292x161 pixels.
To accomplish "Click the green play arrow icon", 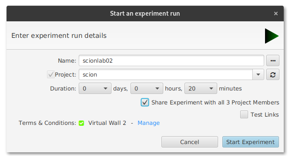I will [x=272, y=36].
